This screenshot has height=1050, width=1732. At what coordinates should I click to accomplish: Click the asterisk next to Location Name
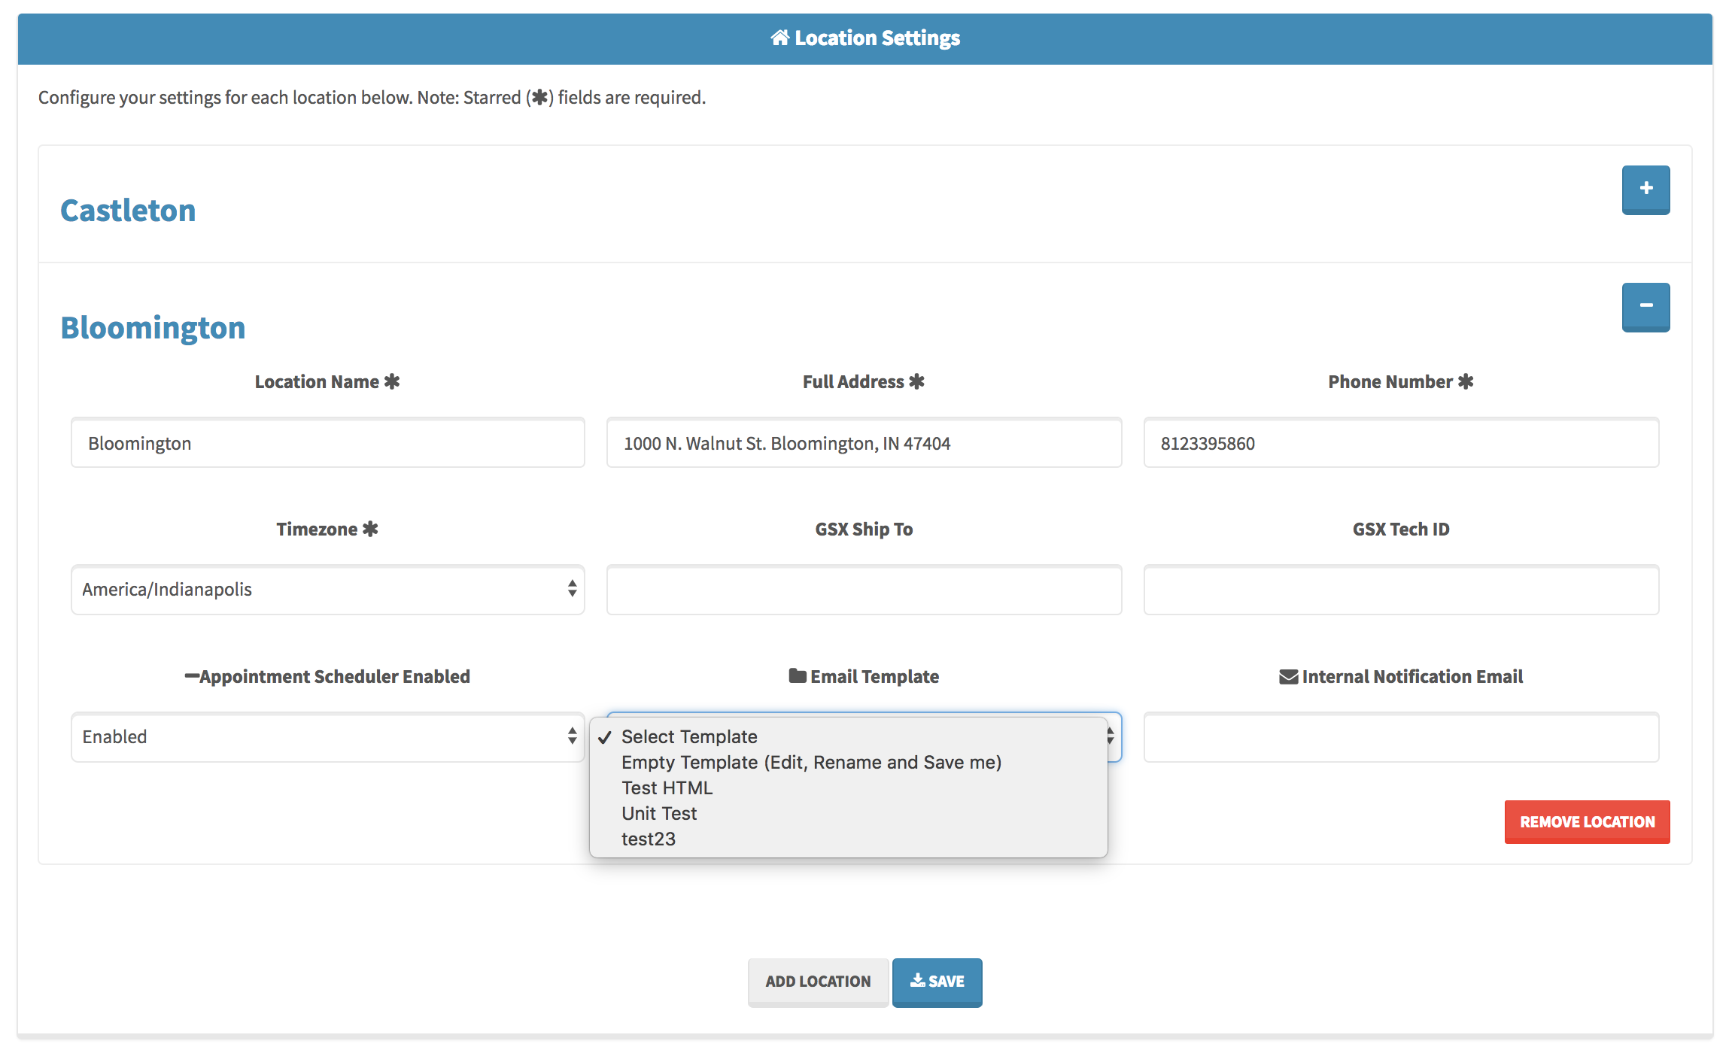pyautogui.click(x=392, y=381)
